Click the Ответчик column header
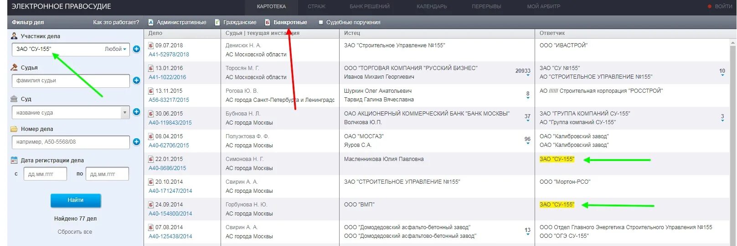Image resolution: width=737 pixels, height=246 pixels. coord(552,33)
